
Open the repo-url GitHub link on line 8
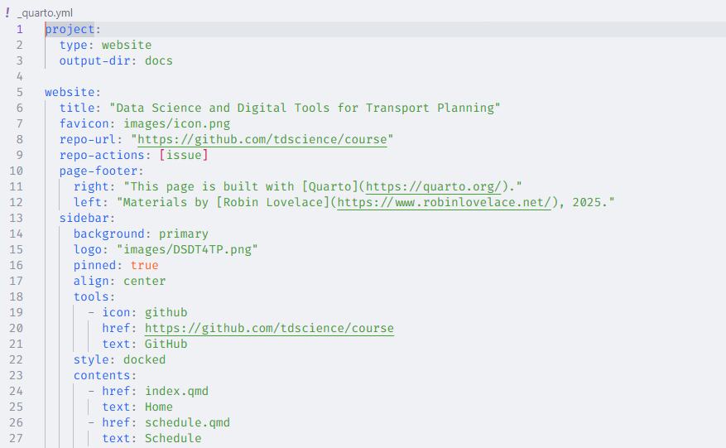[265, 139]
